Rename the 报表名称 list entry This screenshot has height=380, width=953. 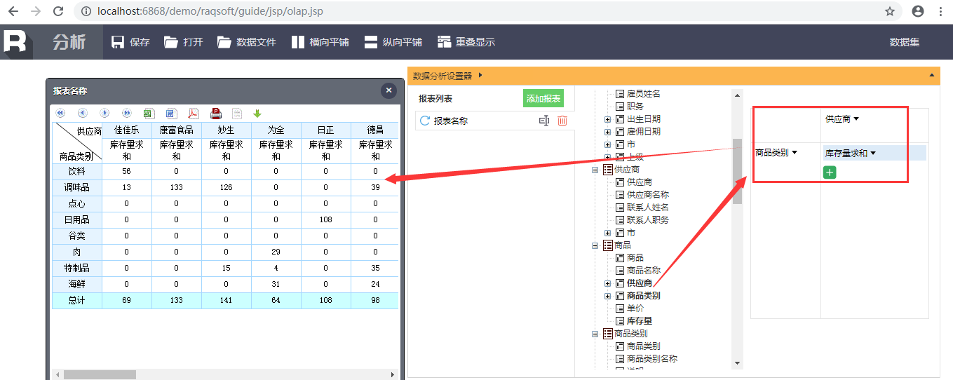544,121
